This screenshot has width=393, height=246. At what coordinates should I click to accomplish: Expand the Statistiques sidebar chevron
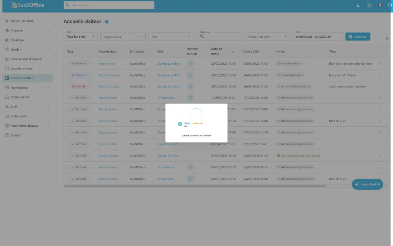[48, 116]
